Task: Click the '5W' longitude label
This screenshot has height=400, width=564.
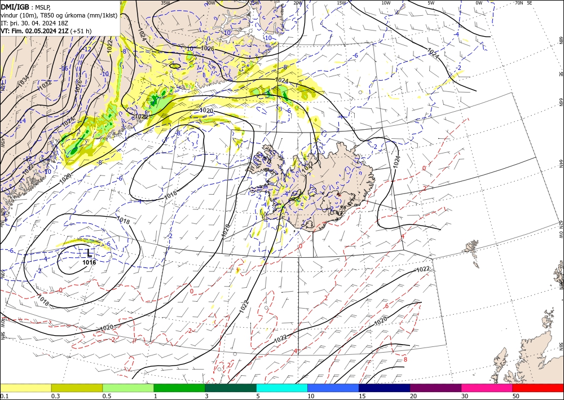Action: (x=431, y=3)
